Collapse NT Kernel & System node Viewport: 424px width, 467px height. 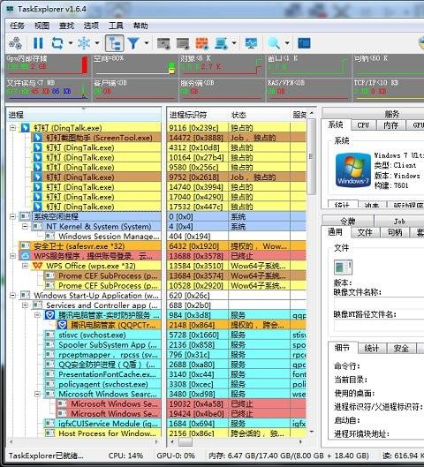[26, 226]
